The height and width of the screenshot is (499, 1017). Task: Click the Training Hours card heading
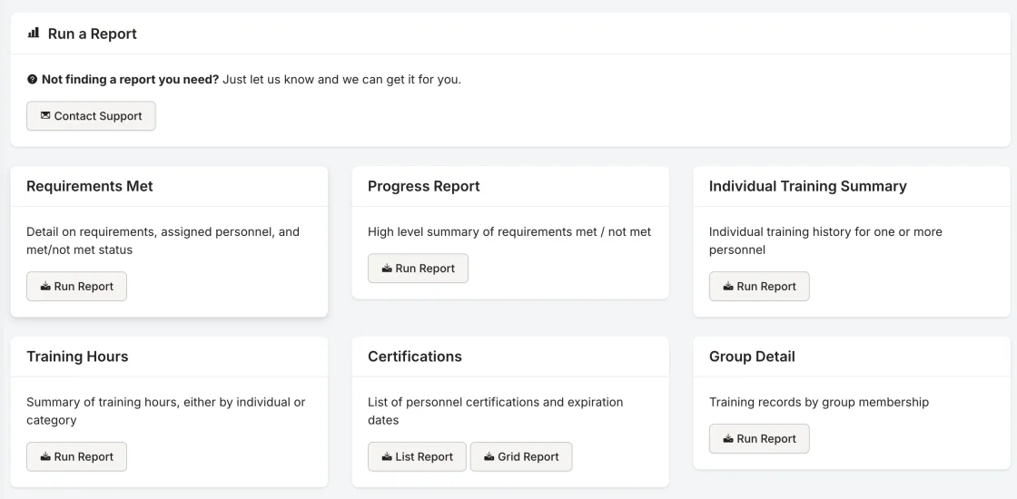point(77,357)
